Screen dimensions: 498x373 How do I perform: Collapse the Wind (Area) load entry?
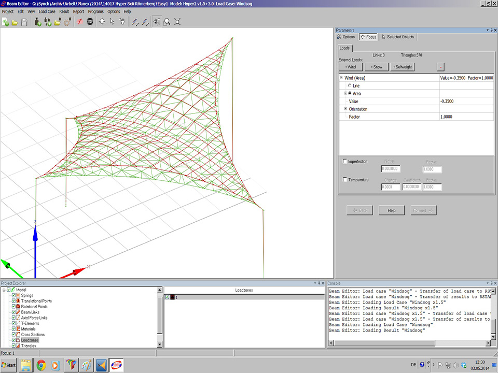(341, 78)
